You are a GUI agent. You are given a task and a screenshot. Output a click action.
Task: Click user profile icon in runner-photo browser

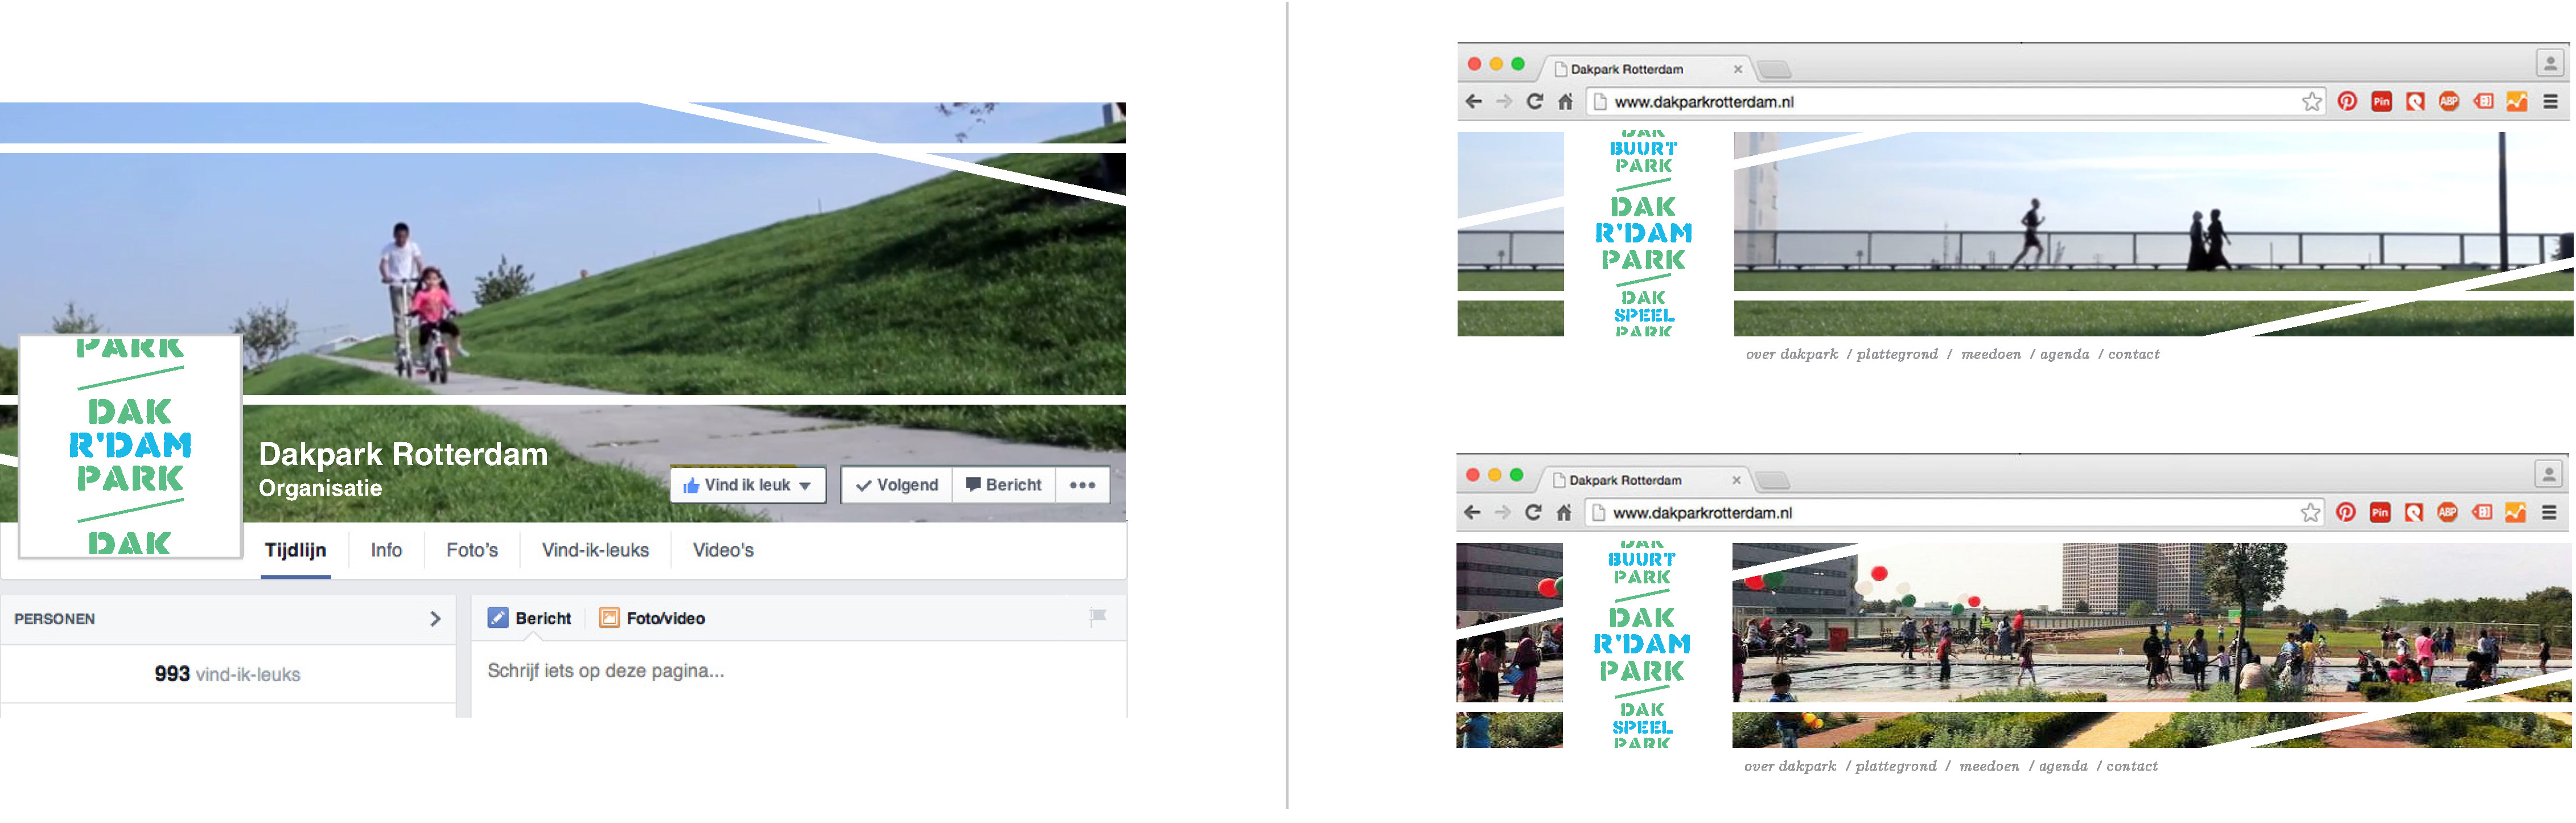point(2550,63)
